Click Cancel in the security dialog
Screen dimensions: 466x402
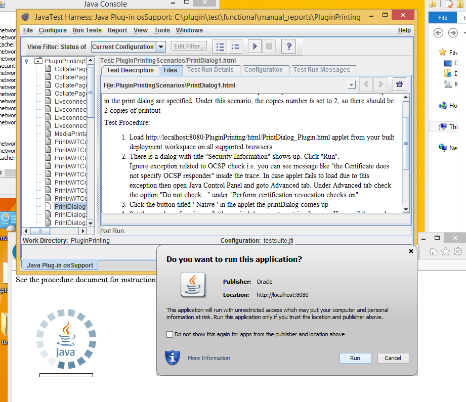(393, 358)
